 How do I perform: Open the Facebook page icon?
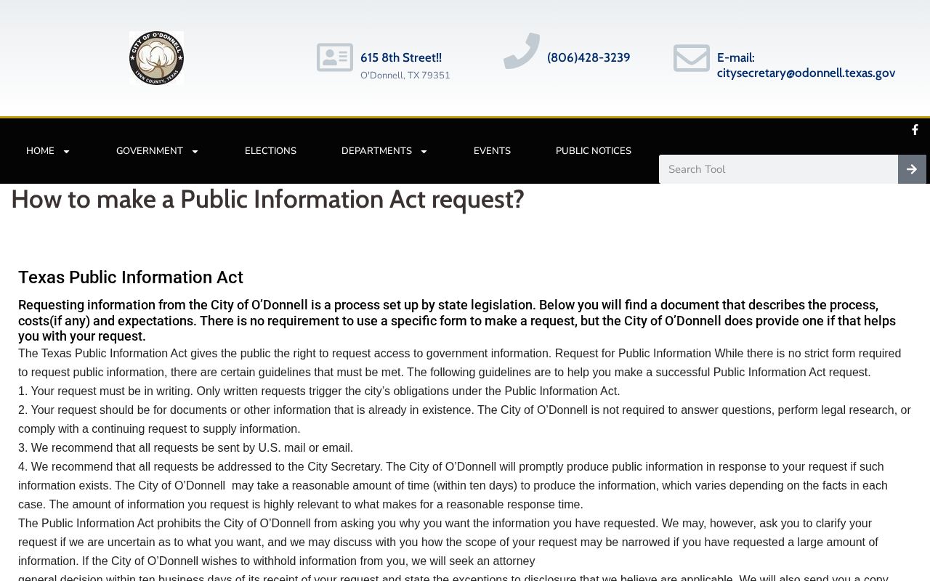pos(915,130)
